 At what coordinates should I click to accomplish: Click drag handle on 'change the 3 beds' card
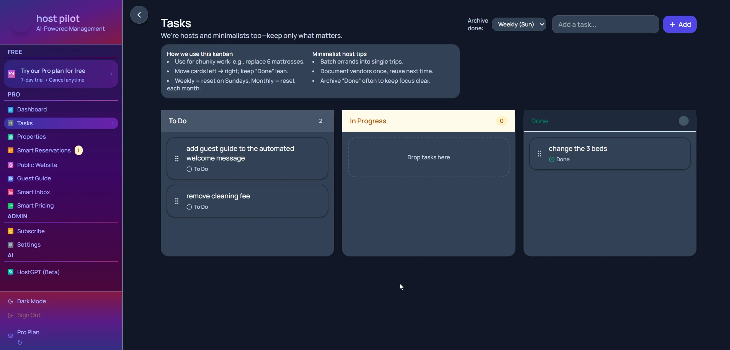click(x=539, y=154)
